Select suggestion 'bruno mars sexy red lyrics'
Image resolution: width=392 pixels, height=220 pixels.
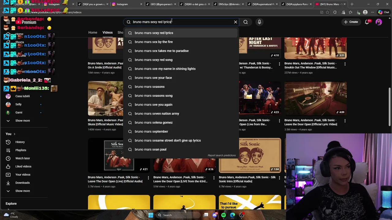coord(181,33)
